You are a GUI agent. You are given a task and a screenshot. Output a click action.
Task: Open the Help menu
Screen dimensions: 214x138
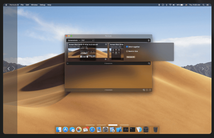pyautogui.click(x=49, y=5)
